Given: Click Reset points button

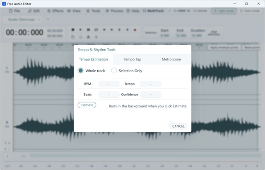Looking at the screenshot, I should click(252, 48).
